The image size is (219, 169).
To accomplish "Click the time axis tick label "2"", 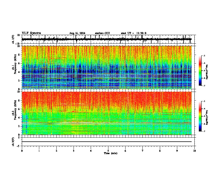I will [56, 151].
